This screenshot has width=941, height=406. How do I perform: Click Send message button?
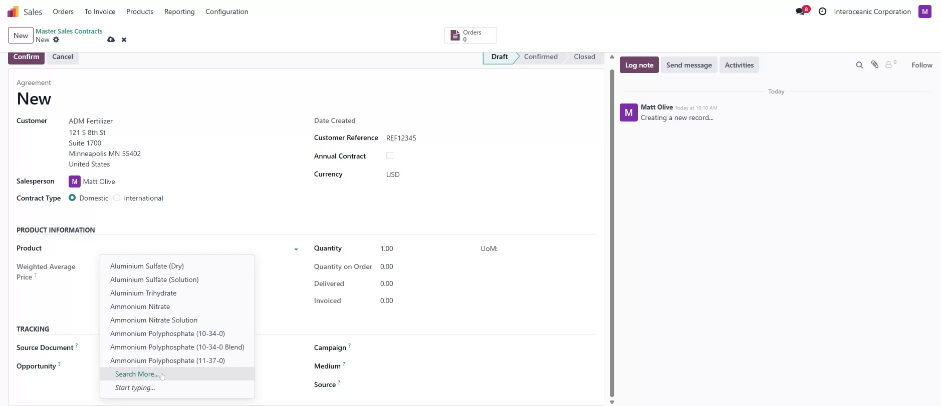[689, 65]
